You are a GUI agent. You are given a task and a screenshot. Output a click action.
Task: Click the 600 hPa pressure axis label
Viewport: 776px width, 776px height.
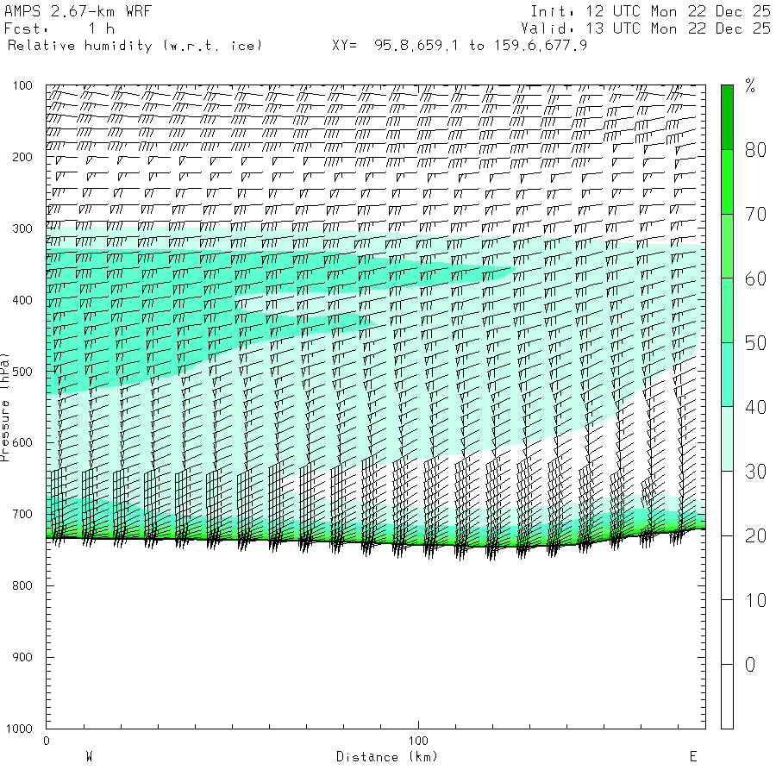tap(22, 443)
